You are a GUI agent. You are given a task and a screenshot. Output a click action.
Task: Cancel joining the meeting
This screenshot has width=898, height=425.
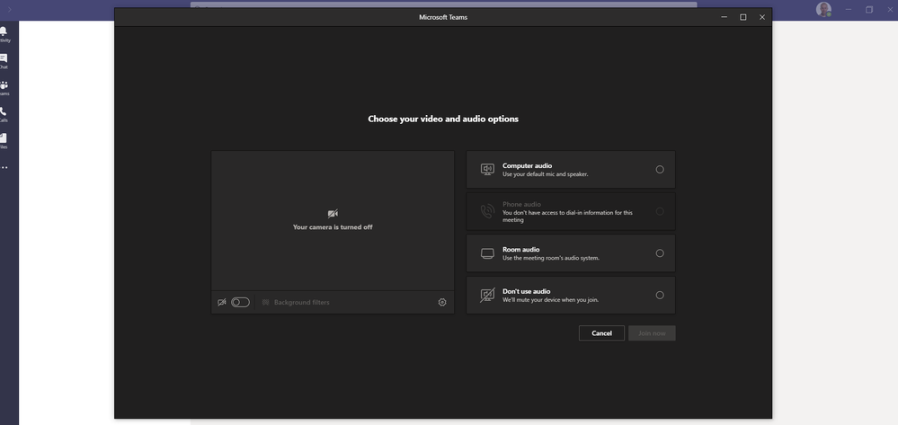coord(601,333)
